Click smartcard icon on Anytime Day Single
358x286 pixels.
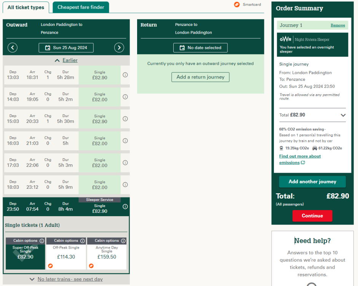(91, 266)
